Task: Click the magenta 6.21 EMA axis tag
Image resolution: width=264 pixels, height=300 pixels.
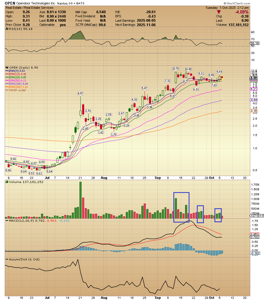Action: click(x=254, y=89)
